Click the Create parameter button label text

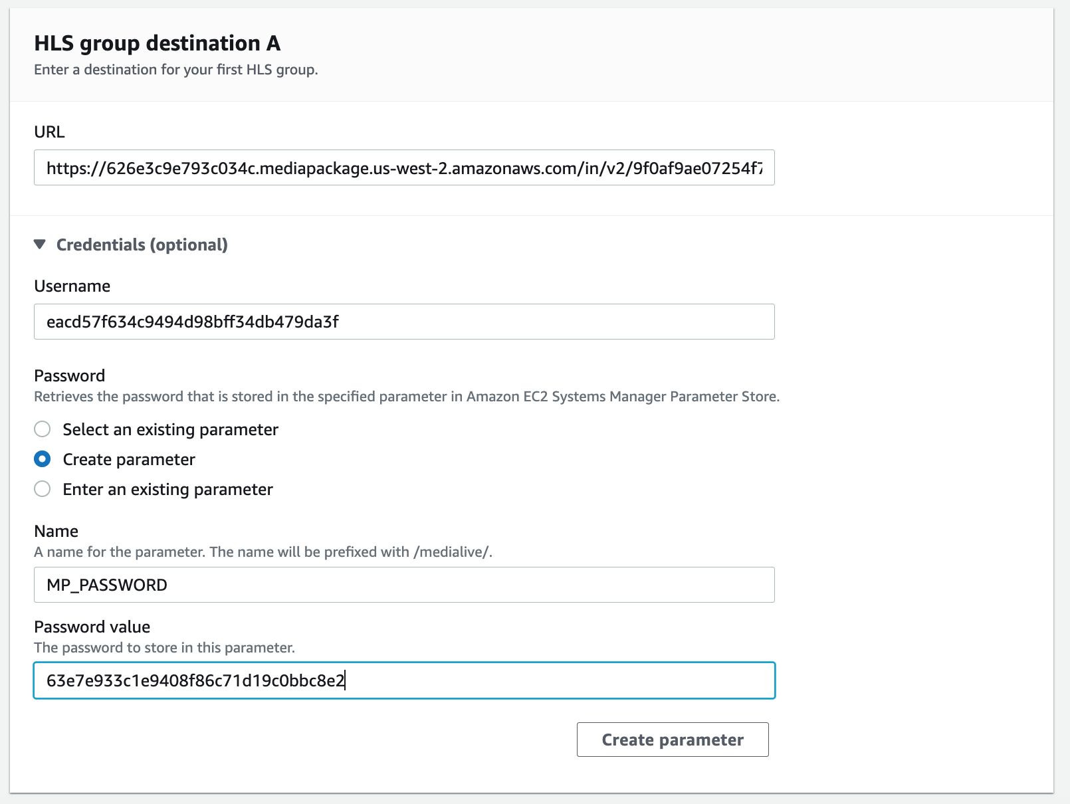coord(672,740)
